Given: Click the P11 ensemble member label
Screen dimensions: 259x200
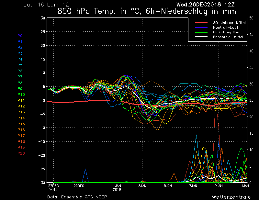Looking at the screenshot, I should [21, 100].
